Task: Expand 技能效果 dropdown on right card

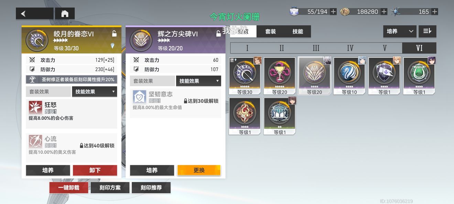Action: (x=198, y=81)
